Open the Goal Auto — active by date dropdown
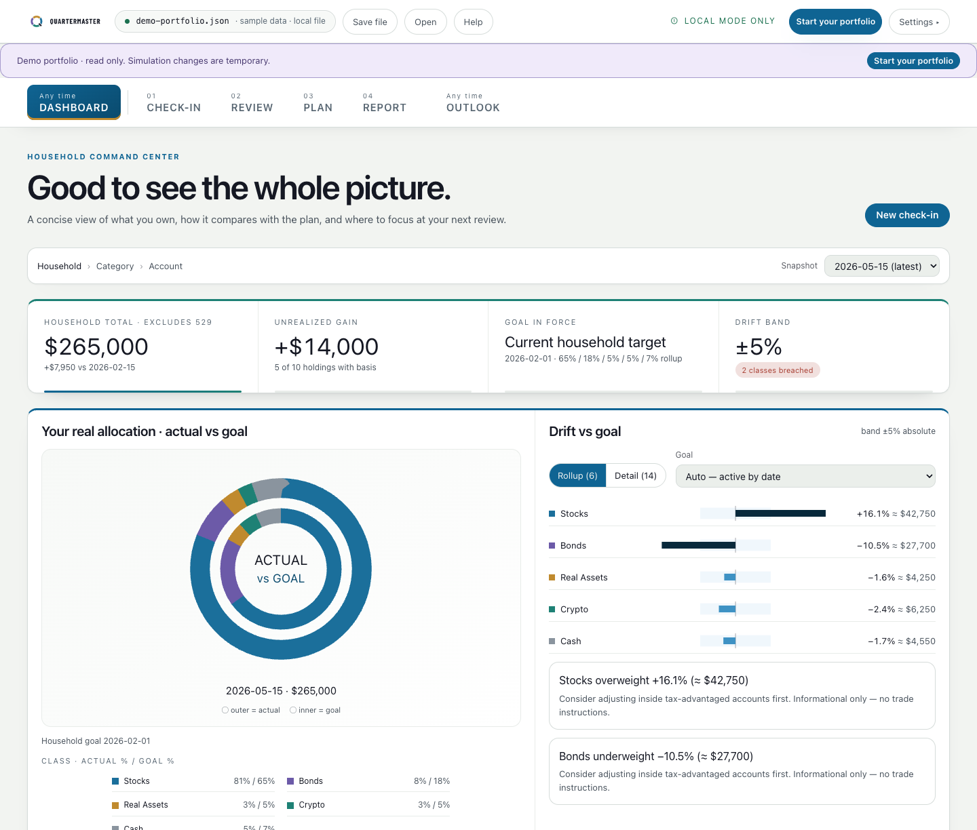Screen dimensions: 977x830 [805, 476]
